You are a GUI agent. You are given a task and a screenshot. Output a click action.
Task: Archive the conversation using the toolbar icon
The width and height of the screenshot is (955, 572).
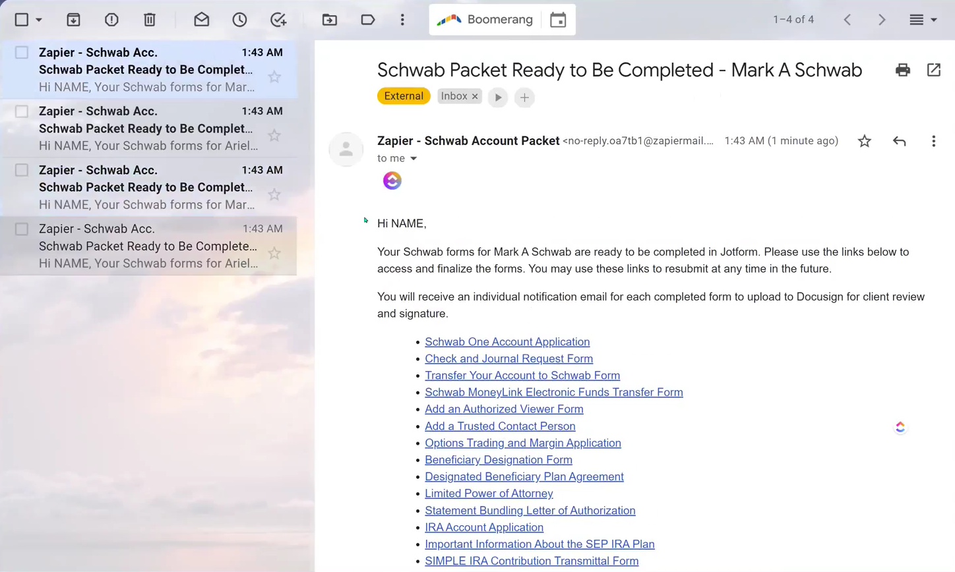pos(73,20)
